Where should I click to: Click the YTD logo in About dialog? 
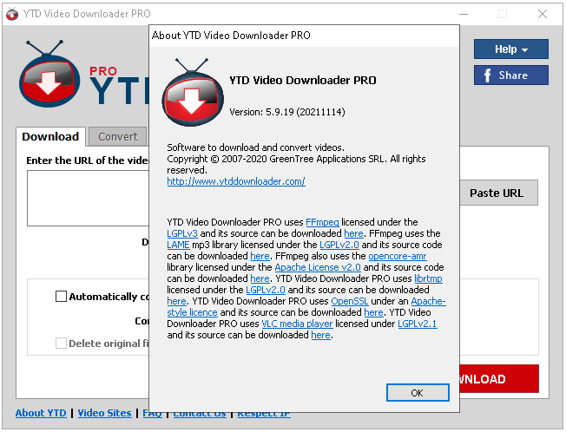point(193,92)
